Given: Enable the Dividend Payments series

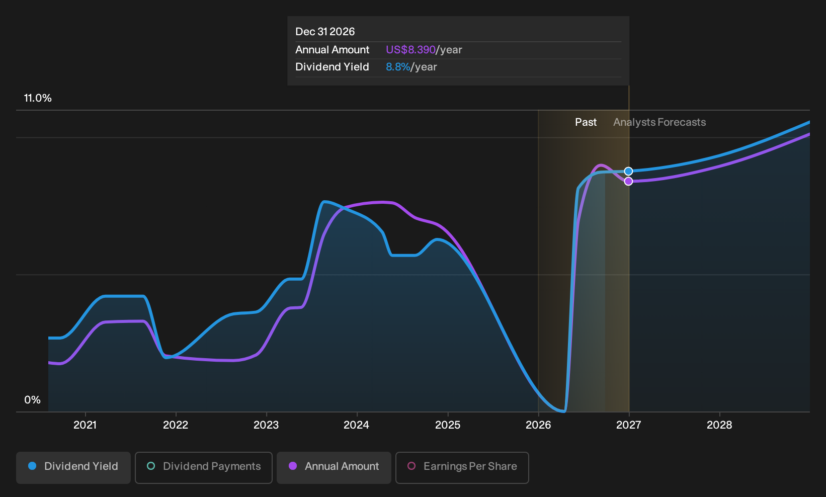Looking at the screenshot, I should pyautogui.click(x=204, y=468).
